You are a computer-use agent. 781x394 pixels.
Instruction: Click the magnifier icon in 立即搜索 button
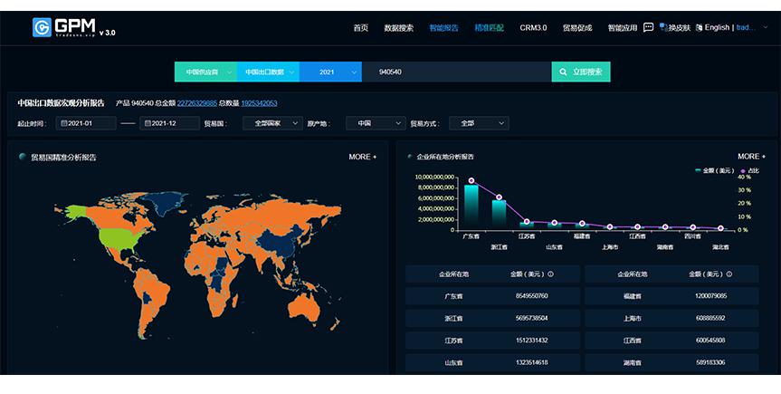565,72
